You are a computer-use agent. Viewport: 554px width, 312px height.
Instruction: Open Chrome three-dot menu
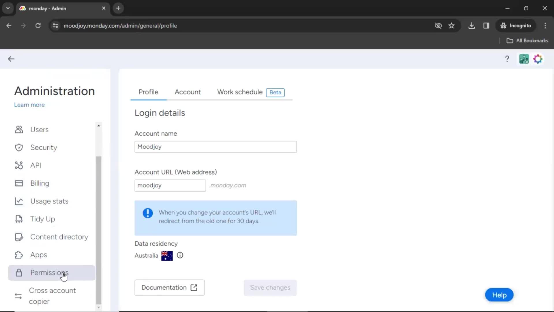pyautogui.click(x=545, y=26)
